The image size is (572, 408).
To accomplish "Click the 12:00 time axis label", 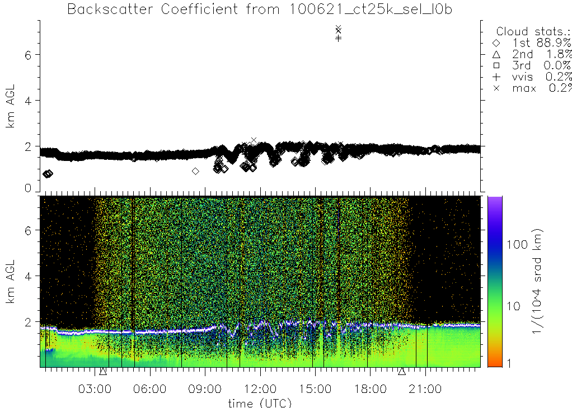I will [x=260, y=389].
